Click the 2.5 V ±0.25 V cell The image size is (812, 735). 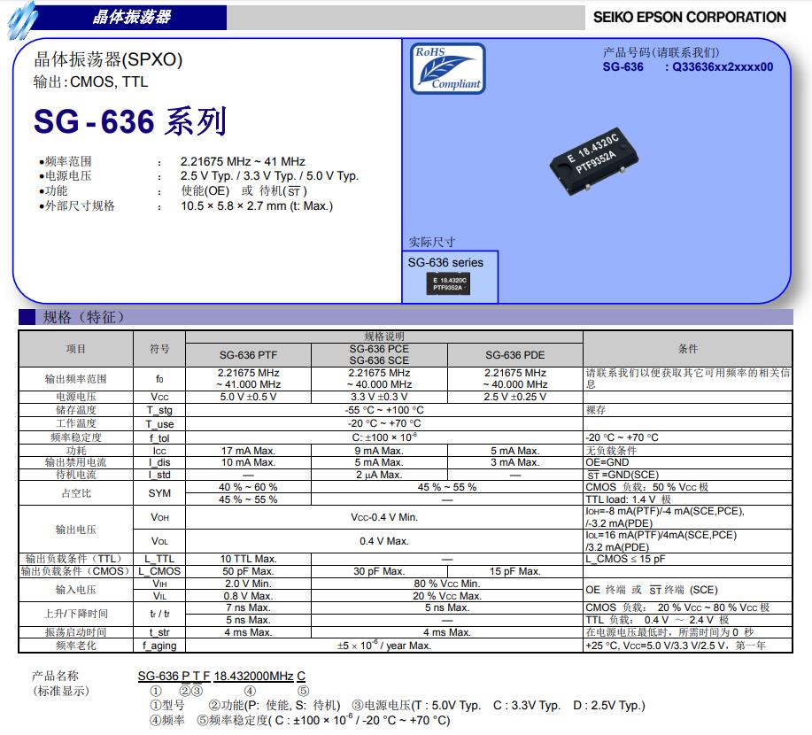(x=515, y=397)
